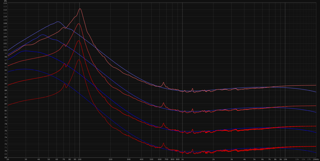Screen dimensions: 320x161
Task: Click the 1k frequency axis label
Action: tap(182, 159)
